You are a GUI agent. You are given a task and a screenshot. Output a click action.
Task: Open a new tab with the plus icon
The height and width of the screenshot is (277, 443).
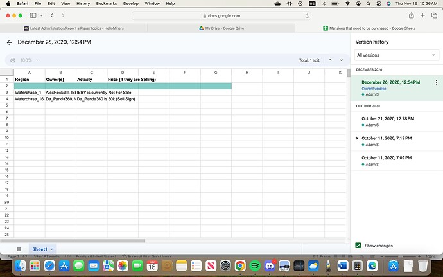(x=422, y=15)
